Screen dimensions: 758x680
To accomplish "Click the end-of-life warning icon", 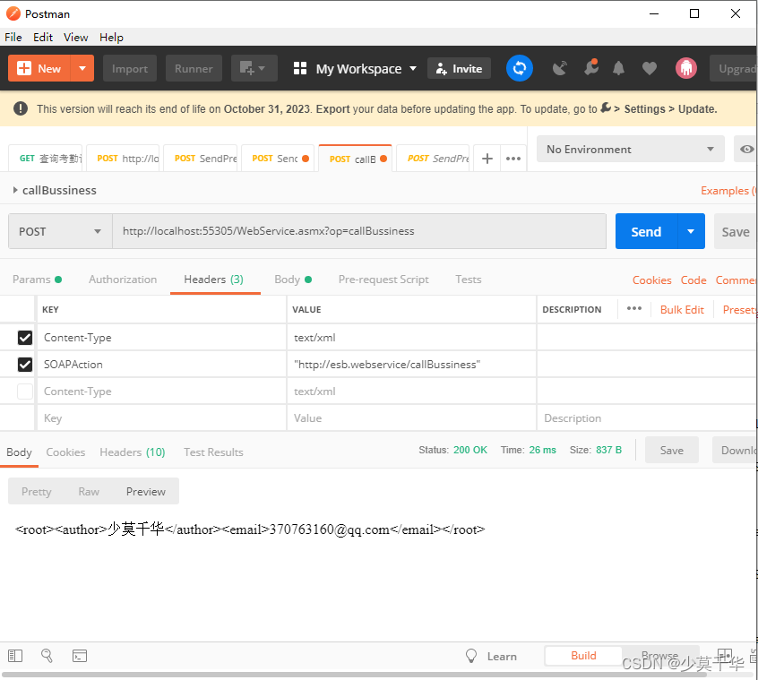I will click(21, 108).
